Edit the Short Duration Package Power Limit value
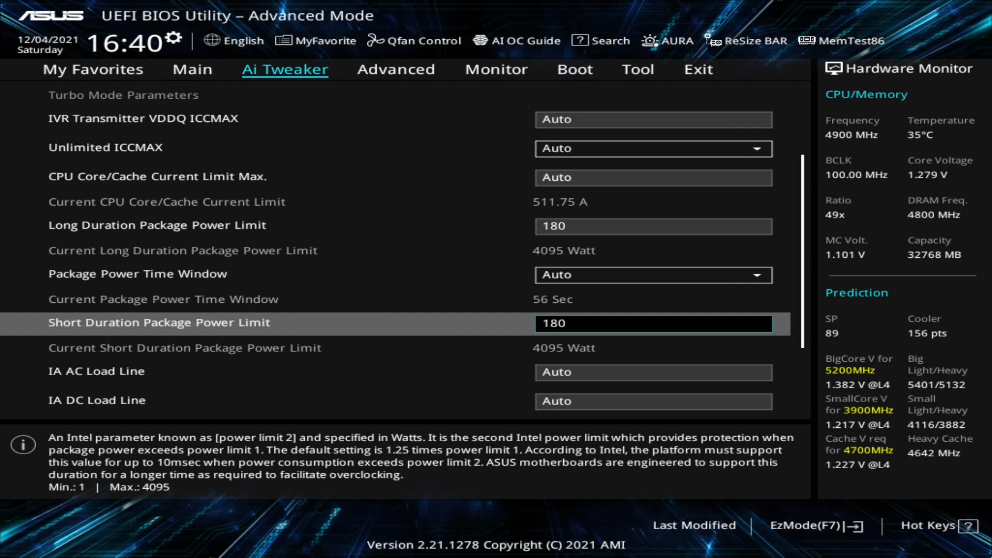992x558 pixels. coord(654,323)
